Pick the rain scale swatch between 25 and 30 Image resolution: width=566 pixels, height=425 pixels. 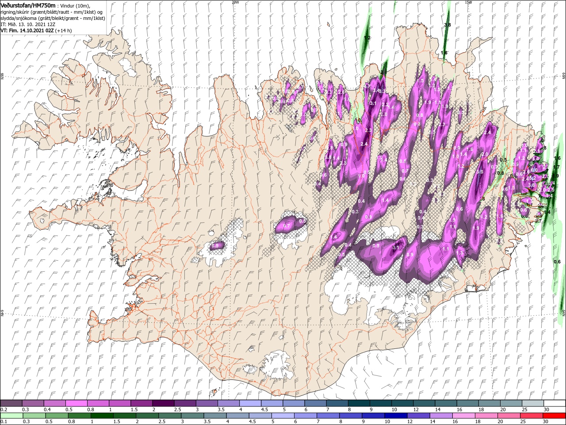(x=532, y=416)
